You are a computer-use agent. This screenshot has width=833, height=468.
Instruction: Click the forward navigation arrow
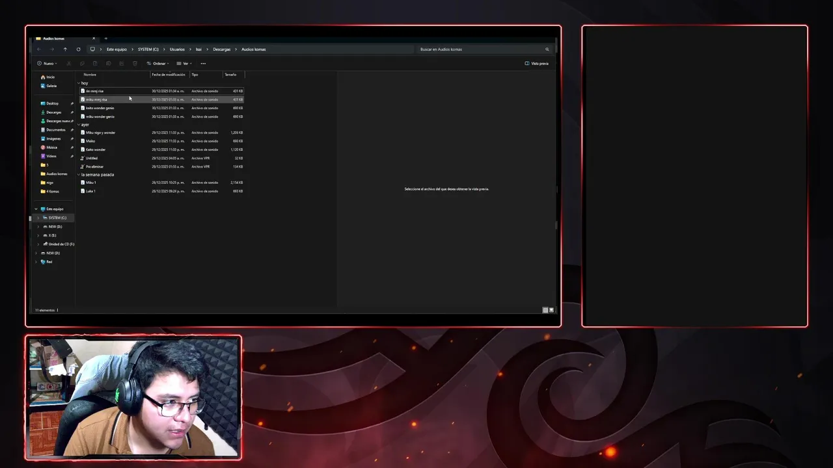51,49
